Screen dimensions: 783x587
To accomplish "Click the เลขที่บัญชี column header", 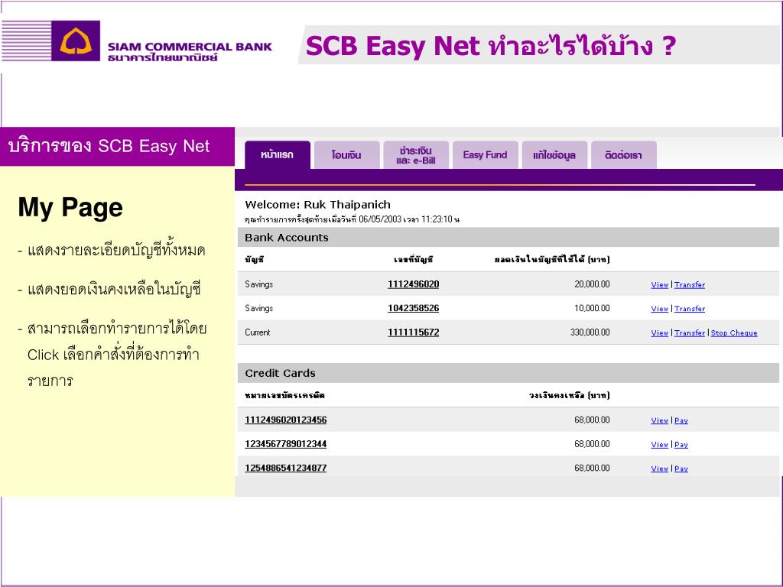I will (x=414, y=260).
